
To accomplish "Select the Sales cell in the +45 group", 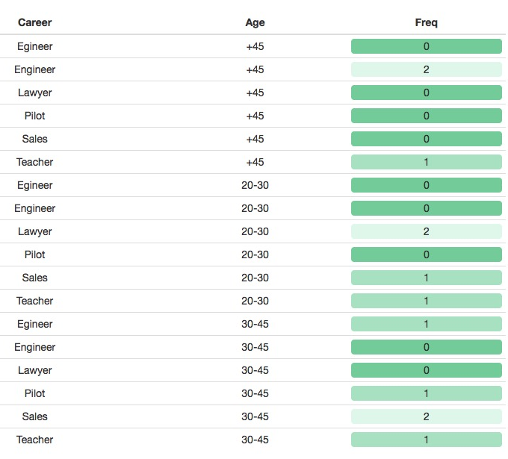I will pyautogui.click(x=34, y=139).
